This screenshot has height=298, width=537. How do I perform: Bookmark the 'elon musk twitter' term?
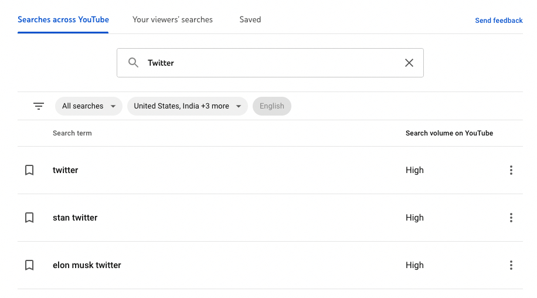click(29, 265)
